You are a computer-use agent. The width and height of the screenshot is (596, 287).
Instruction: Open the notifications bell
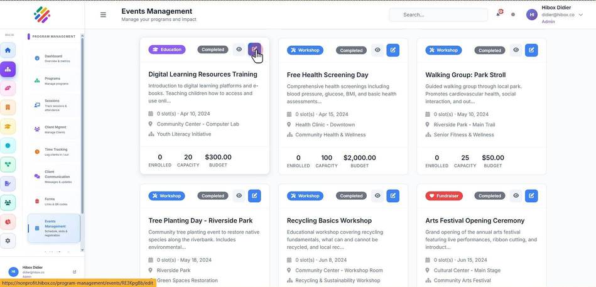pyautogui.click(x=498, y=14)
